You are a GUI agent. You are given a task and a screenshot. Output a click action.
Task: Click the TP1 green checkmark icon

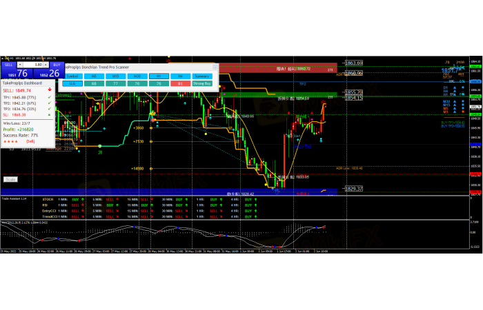50,97
